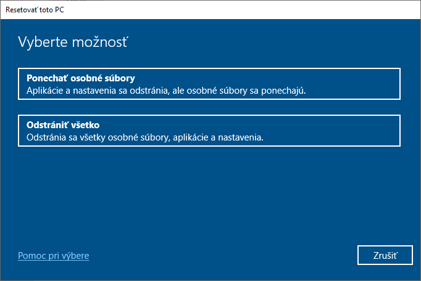Cancel the PC reset dialog
This screenshot has height=281, width=421.
click(385, 255)
